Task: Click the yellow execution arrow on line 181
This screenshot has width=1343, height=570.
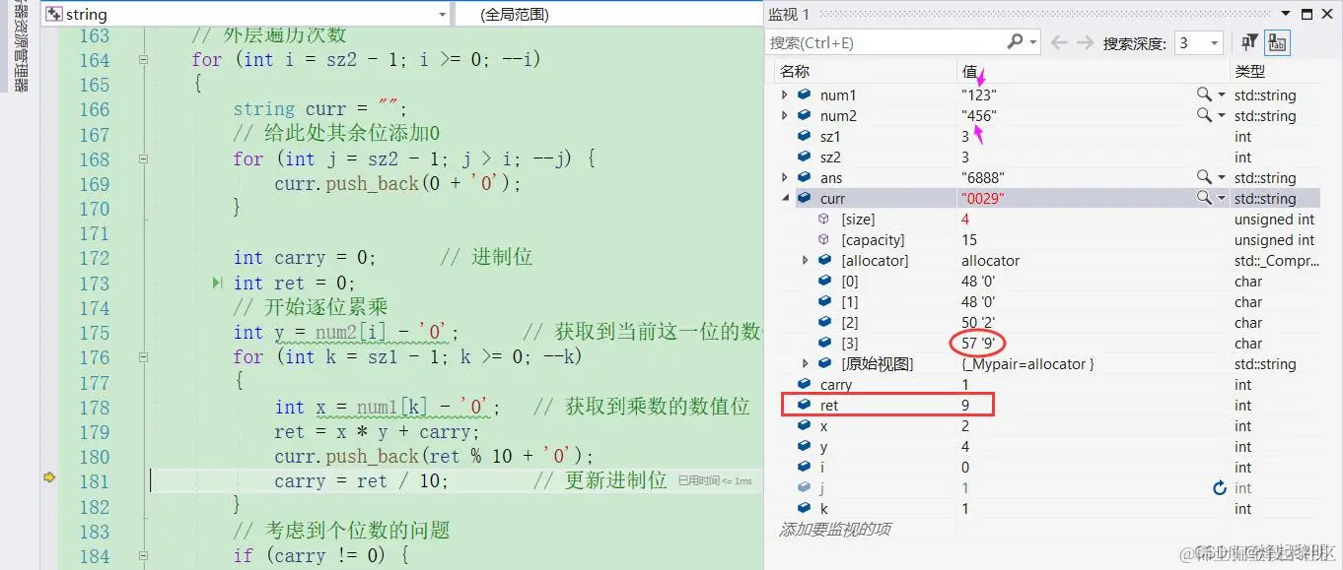Action: [47, 476]
